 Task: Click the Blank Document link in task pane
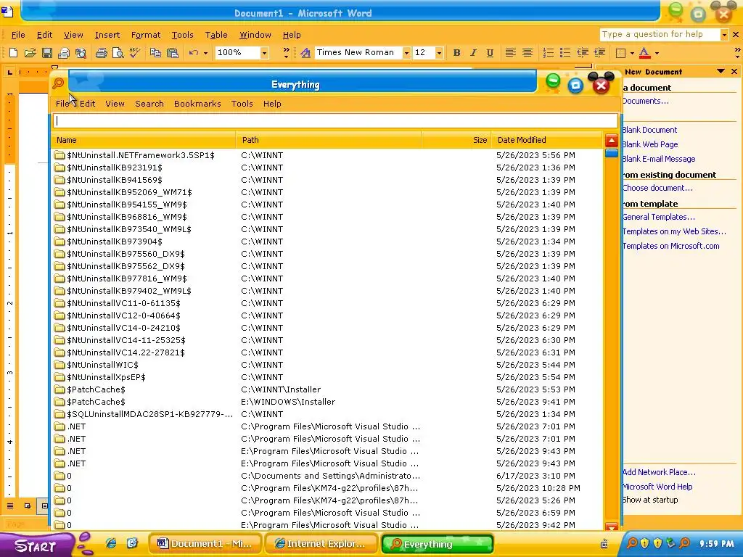(x=649, y=130)
